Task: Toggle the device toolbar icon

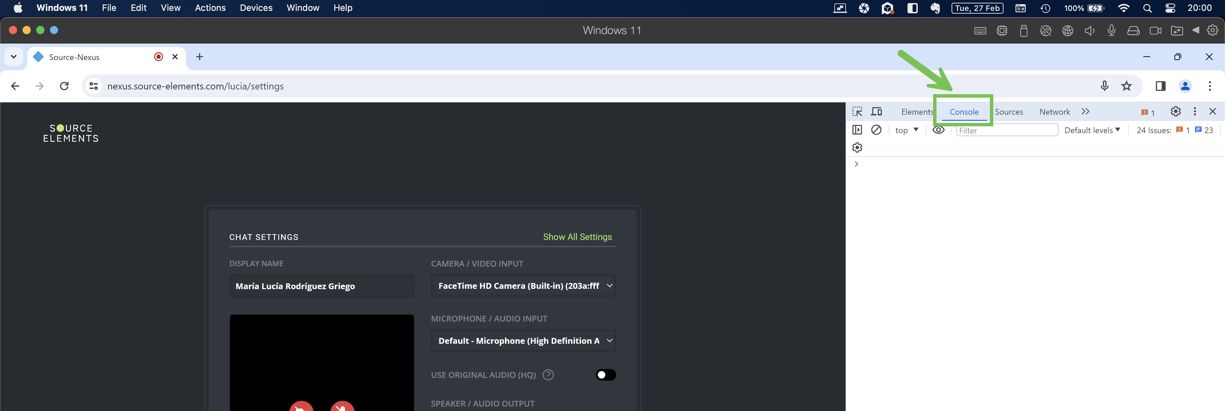Action: tap(876, 111)
